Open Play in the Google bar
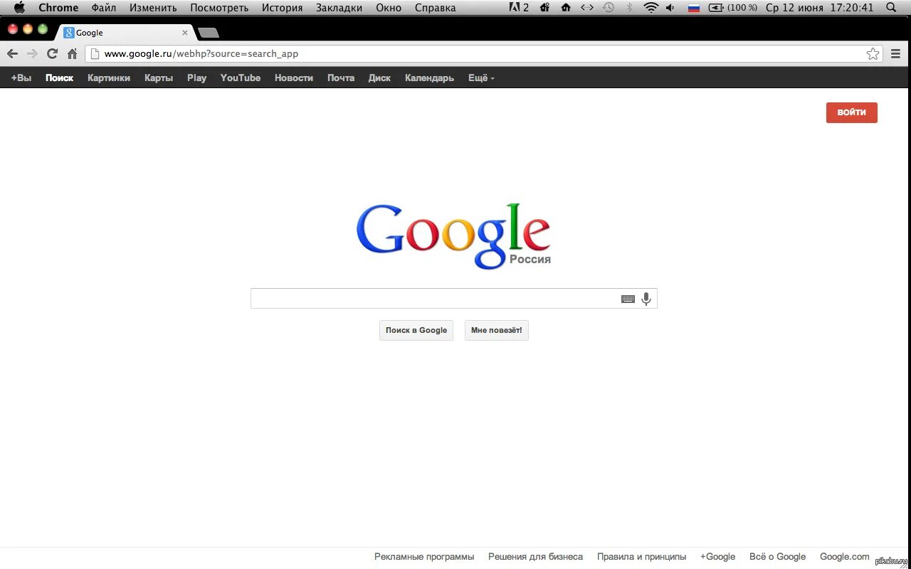 click(197, 78)
